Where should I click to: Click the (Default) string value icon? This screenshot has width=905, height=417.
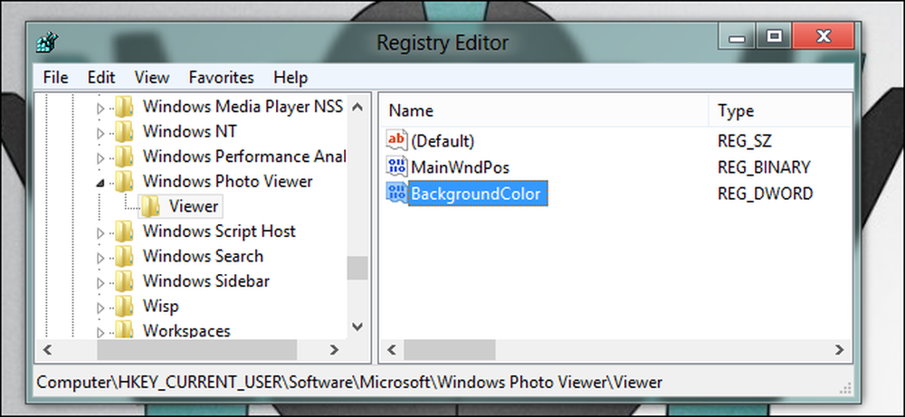tap(397, 141)
